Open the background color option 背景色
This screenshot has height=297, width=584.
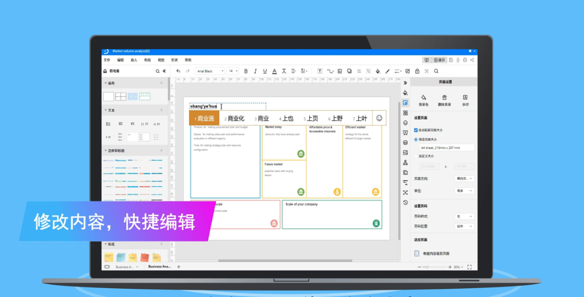click(x=423, y=100)
